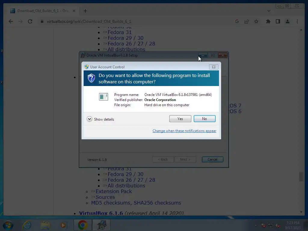
Task: Open Windows Media Player from taskbar
Action: [63, 225]
